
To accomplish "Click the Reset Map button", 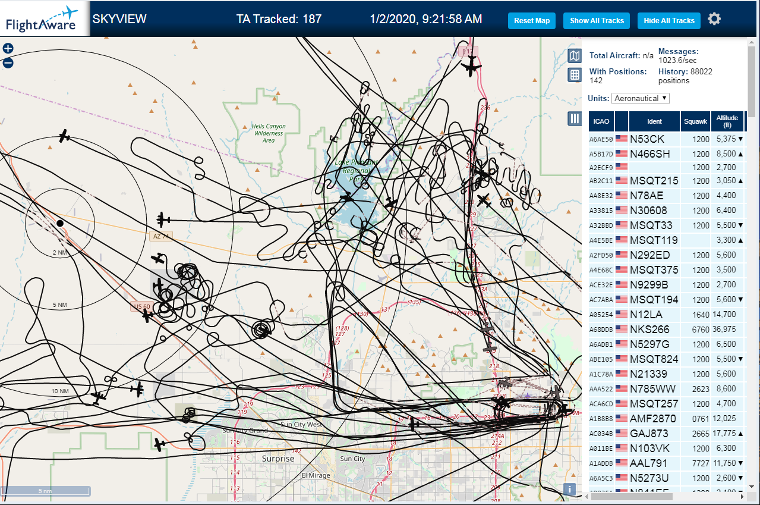I will [x=532, y=20].
